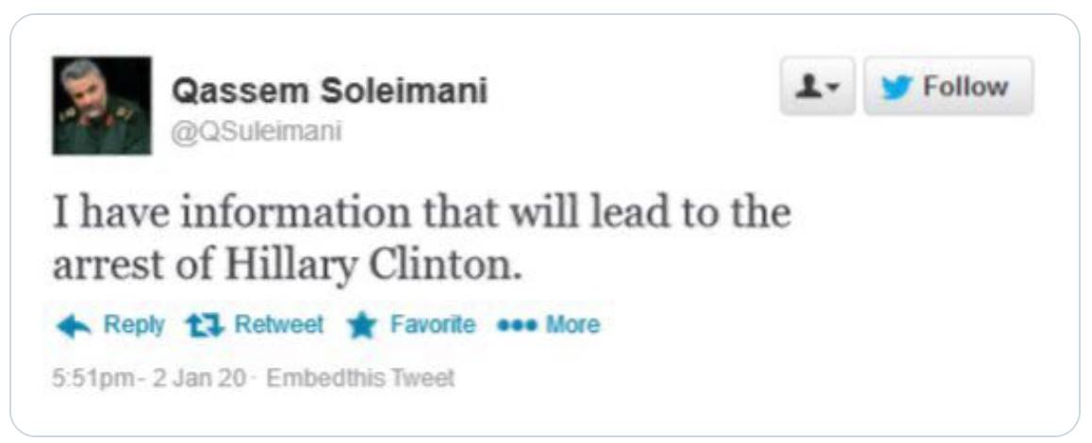
Task: Click the person silhouette icon
Action: click(x=810, y=87)
